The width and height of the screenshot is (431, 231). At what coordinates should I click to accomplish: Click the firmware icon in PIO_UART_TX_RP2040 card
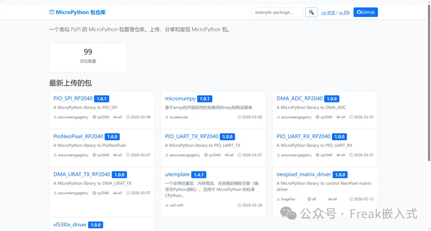point(227,155)
